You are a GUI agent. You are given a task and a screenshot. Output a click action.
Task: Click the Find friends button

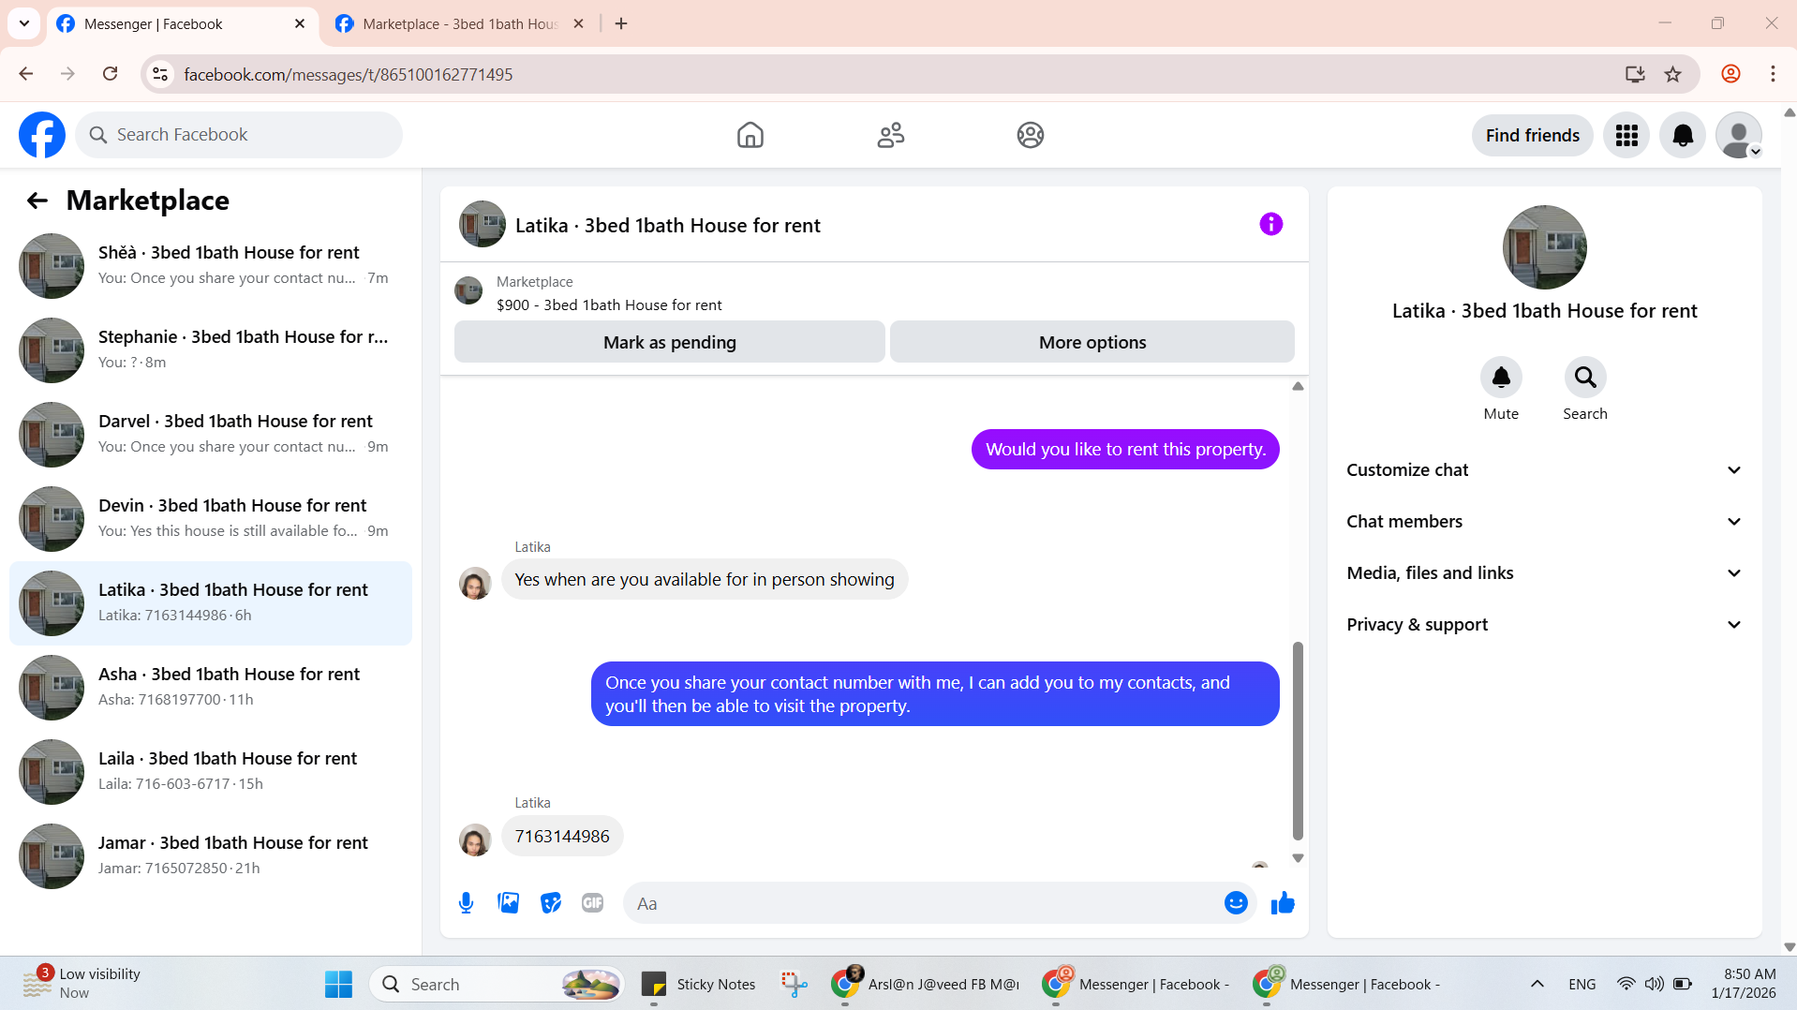click(x=1532, y=135)
